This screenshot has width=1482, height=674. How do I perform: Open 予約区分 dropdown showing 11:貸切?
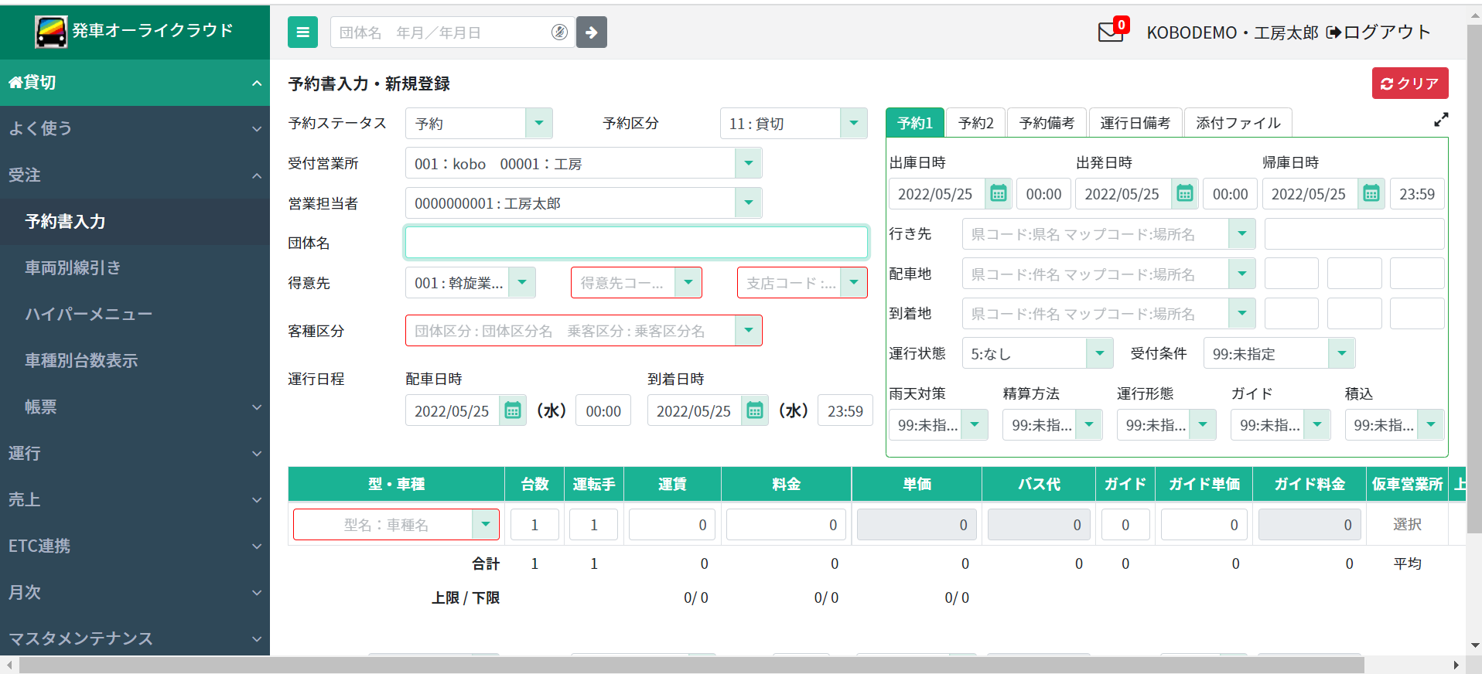(x=853, y=123)
